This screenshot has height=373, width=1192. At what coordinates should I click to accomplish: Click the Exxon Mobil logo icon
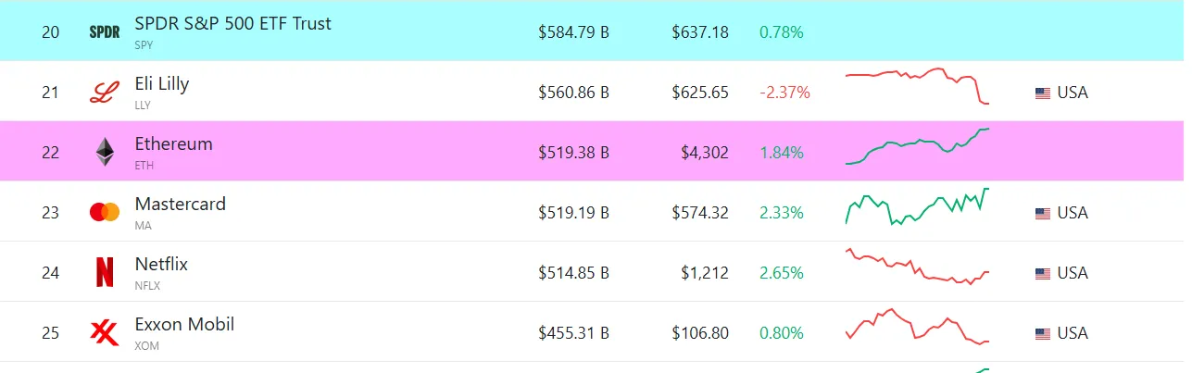(105, 333)
